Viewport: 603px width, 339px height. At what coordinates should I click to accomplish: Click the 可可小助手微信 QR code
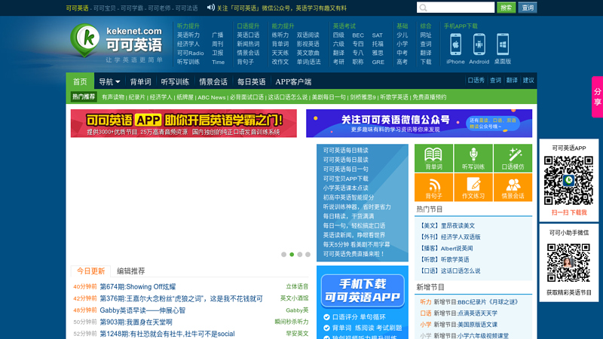click(x=568, y=262)
